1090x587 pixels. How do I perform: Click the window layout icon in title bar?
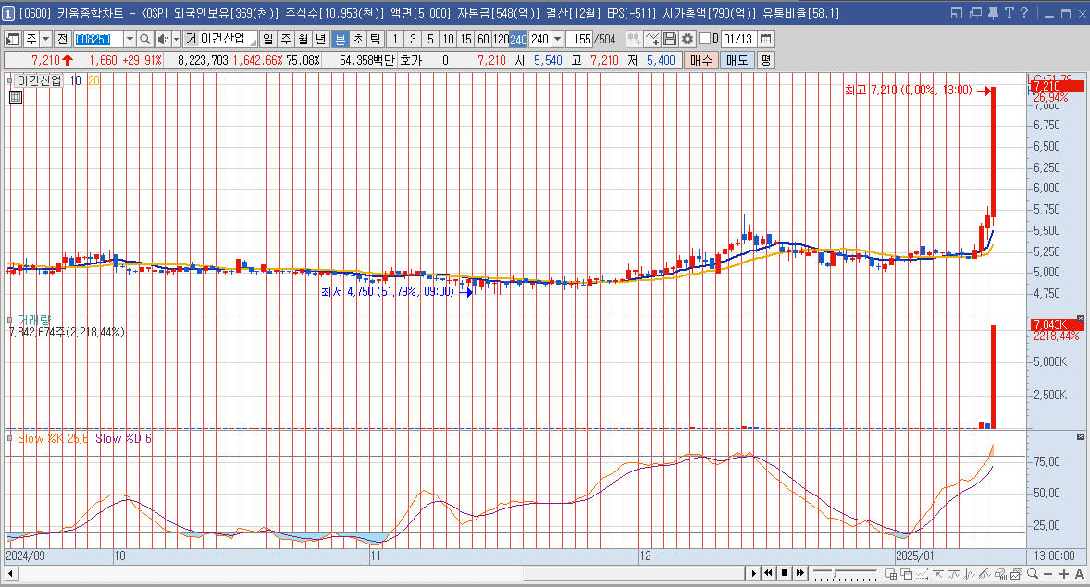coord(957,13)
